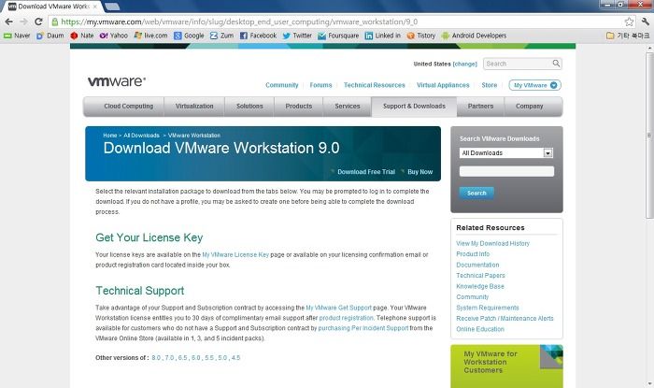Open the Foursquare bookmark

(338, 36)
